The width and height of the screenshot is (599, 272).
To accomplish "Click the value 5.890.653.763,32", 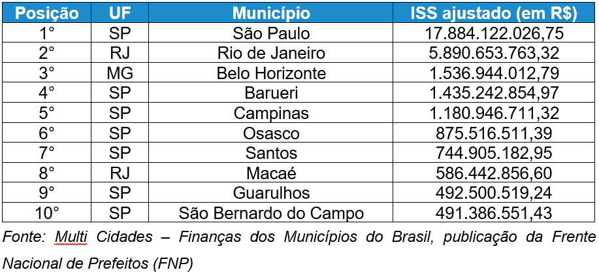I will pyautogui.click(x=494, y=53).
